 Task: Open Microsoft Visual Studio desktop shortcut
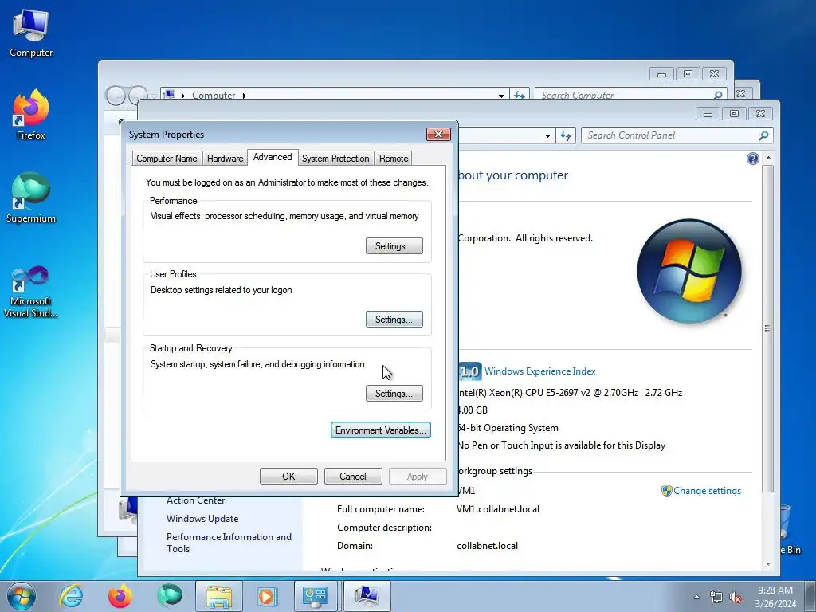click(x=31, y=292)
